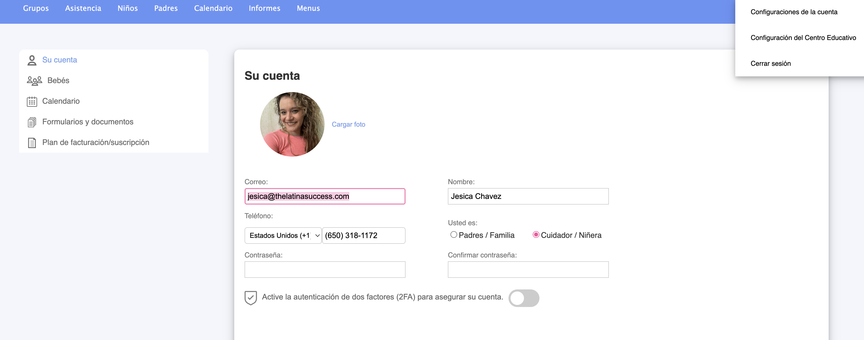Click the billing plan document icon
The image size is (864, 340).
tap(32, 143)
